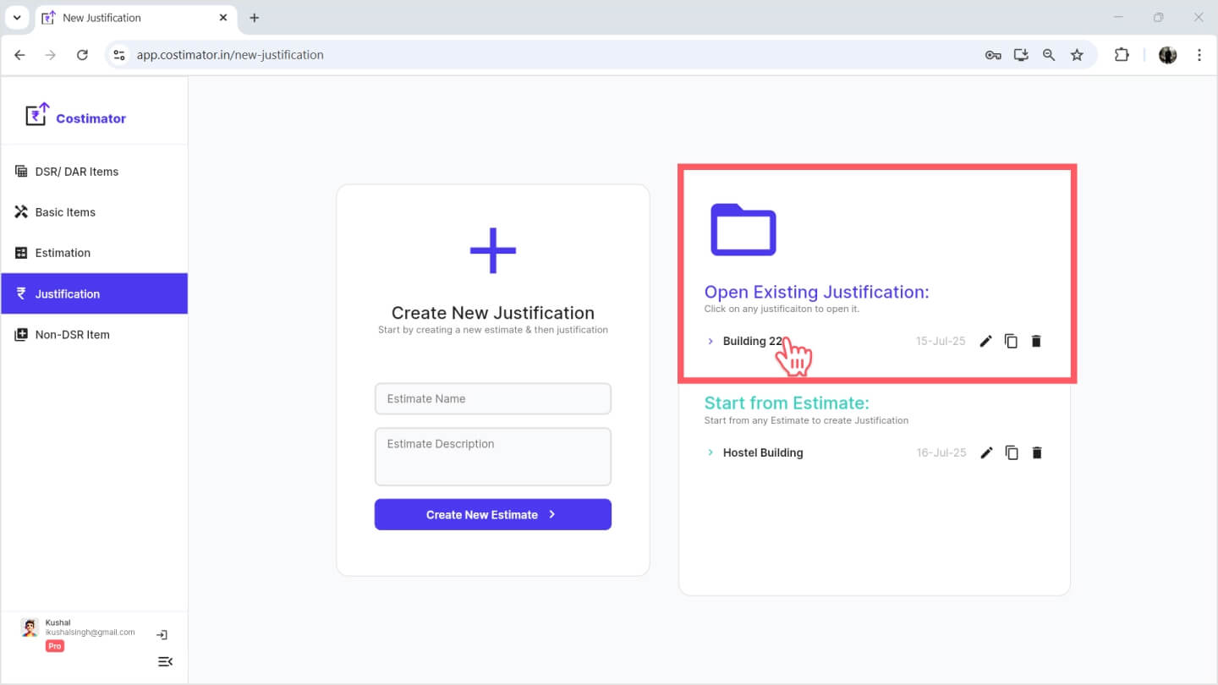Click the blue folder icon
1218x685 pixels.
[743, 229]
